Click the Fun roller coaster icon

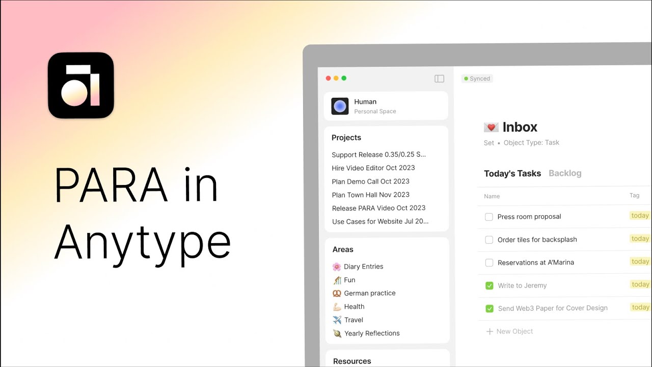pyautogui.click(x=337, y=280)
